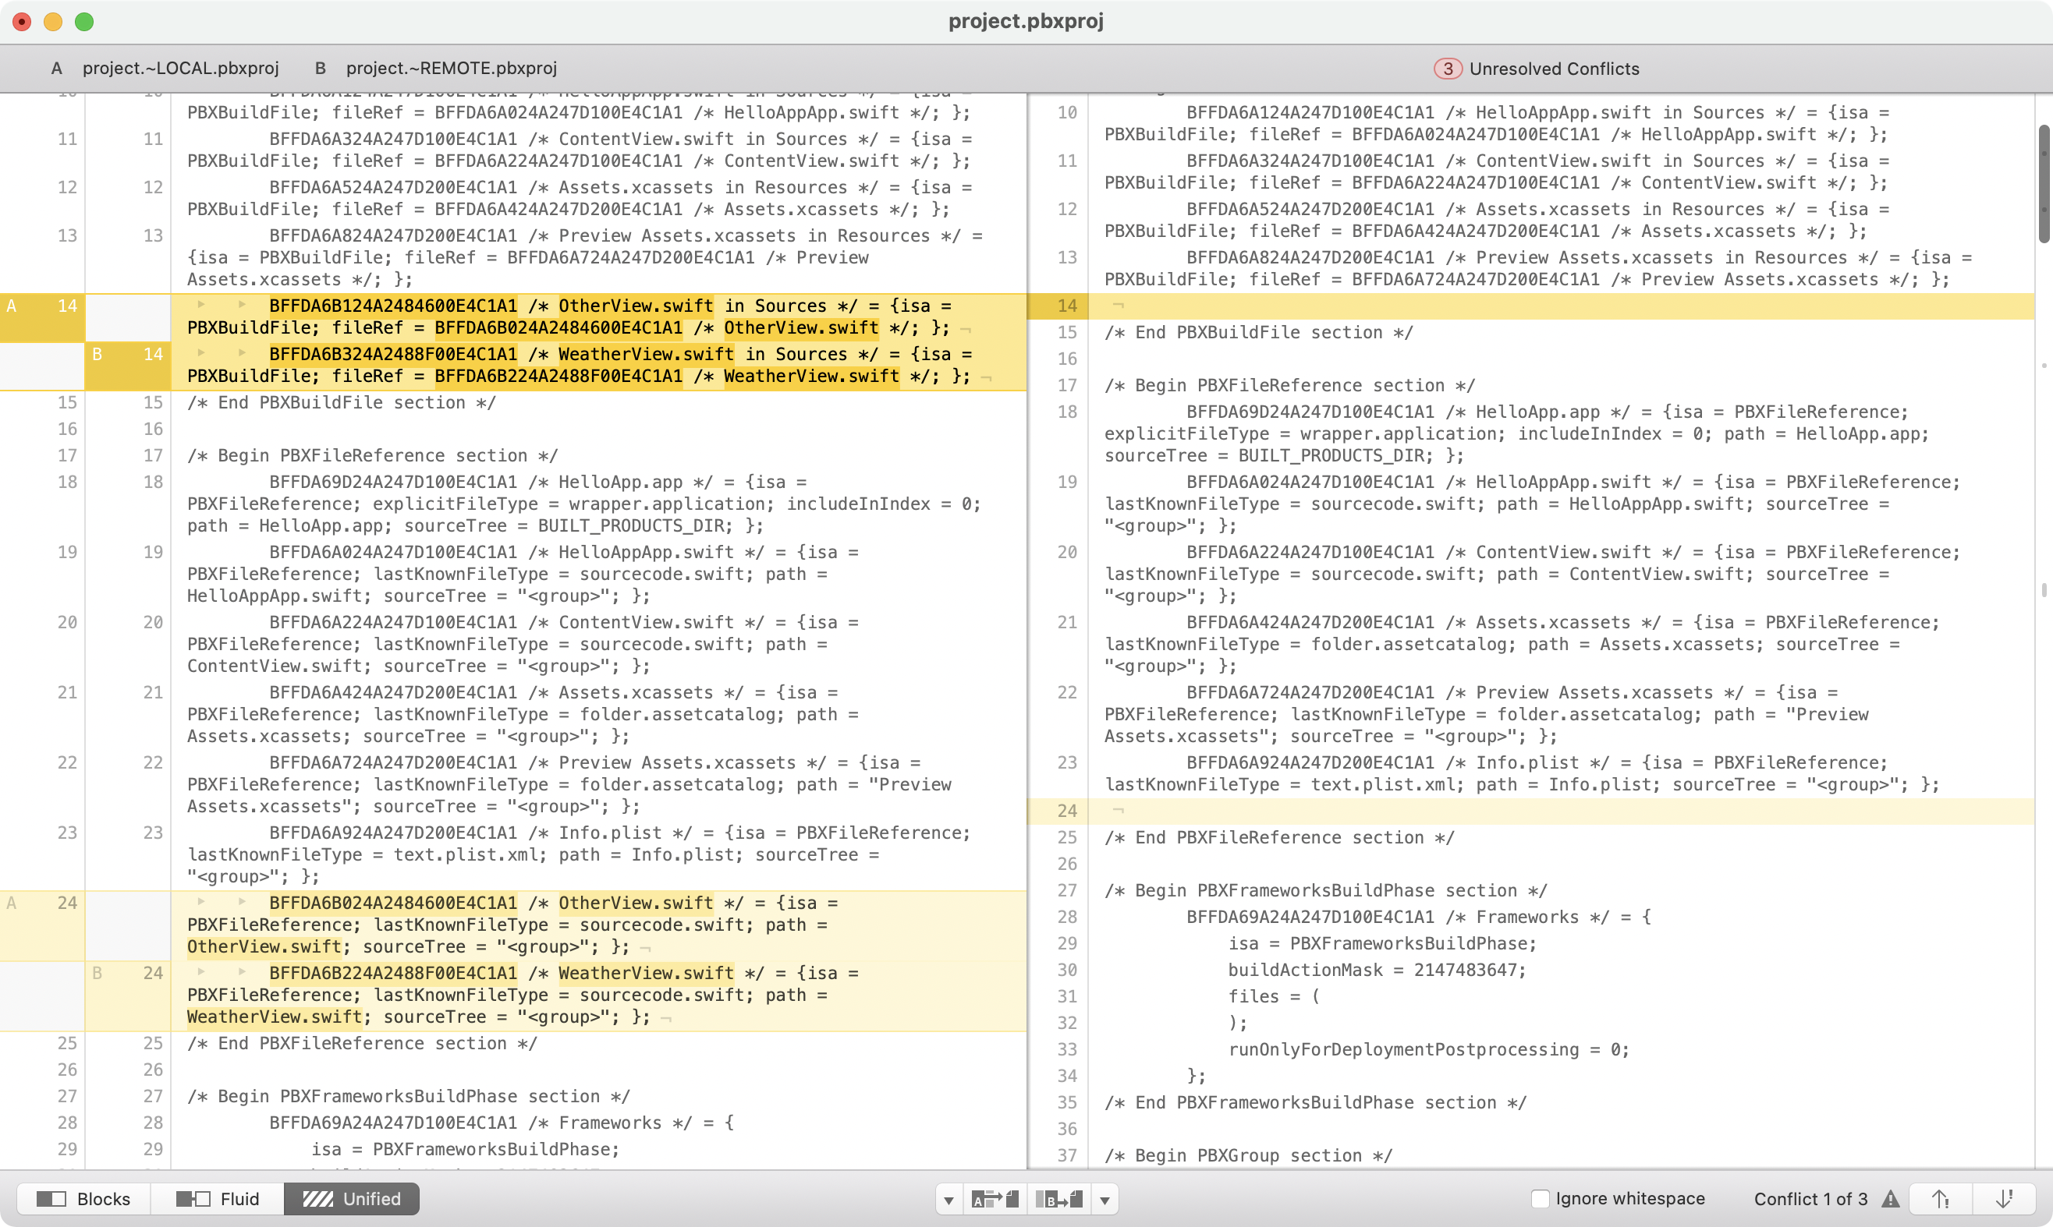This screenshot has height=1227, width=2053.
Task: Click 'End PBXBuildFile section' in merge pane
Action: coord(1259,332)
